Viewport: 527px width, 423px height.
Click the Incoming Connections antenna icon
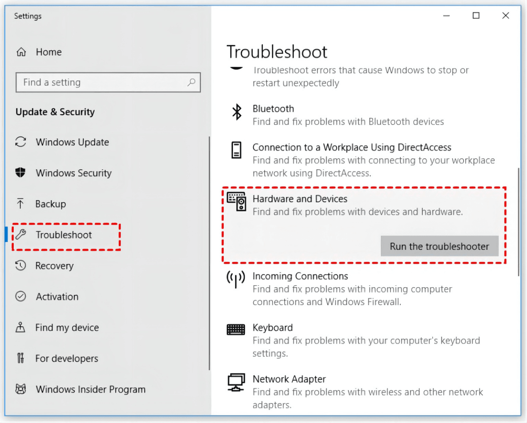pos(236,279)
